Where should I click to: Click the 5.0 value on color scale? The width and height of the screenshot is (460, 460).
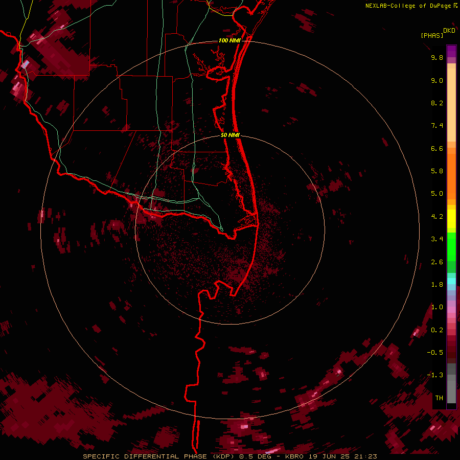click(437, 194)
